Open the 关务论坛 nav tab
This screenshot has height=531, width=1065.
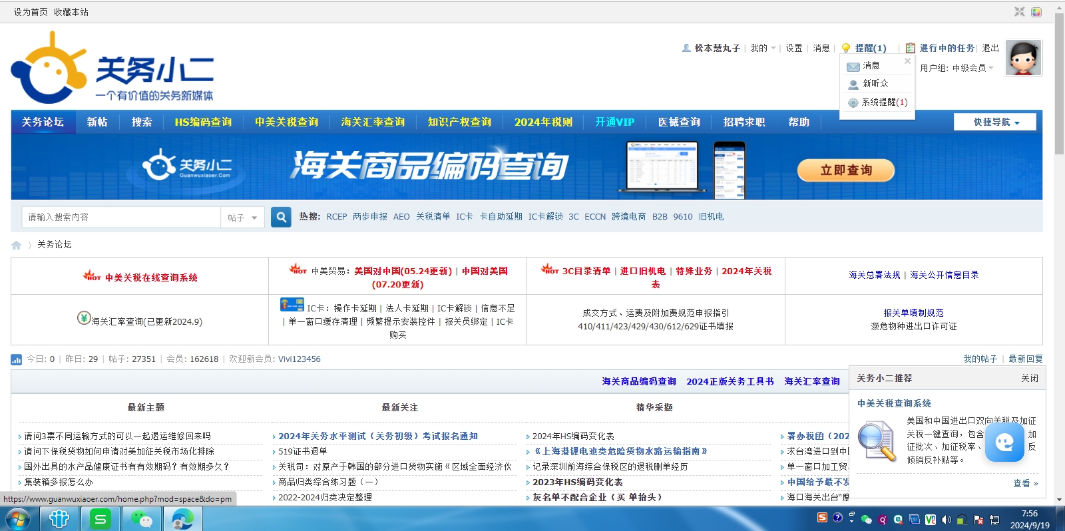(x=43, y=122)
